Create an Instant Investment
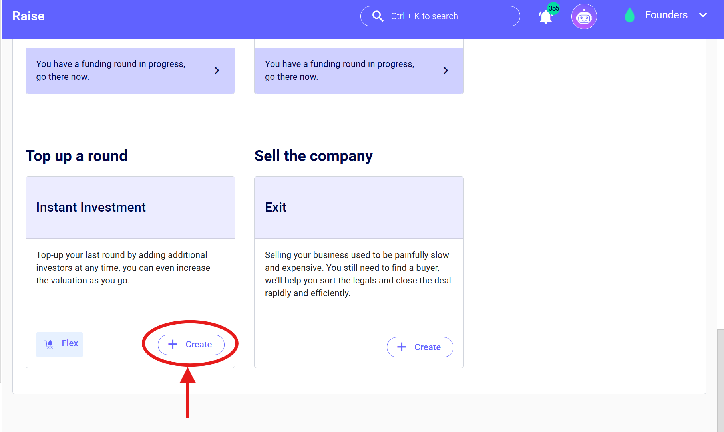The width and height of the screenshot is (724, 432). 191,344
